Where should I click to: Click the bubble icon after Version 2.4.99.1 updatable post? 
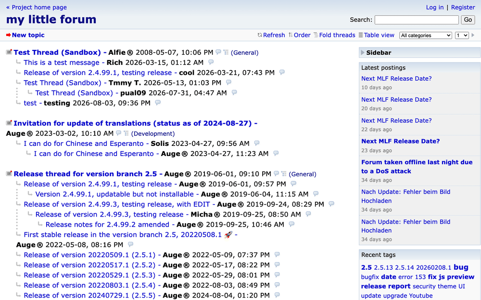coord(316,194)
